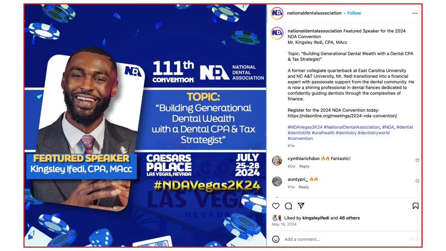The height and width of the screenshot is (251, 446).
Task: Open the #NDAVegas2K24 hashtag
Action: point(305,127)
